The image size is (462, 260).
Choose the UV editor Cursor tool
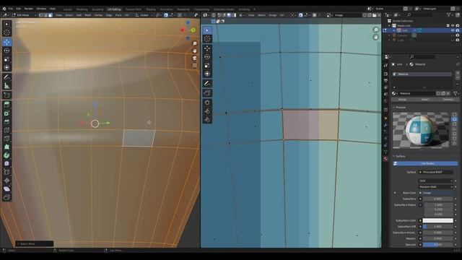[x=207, y=39]
